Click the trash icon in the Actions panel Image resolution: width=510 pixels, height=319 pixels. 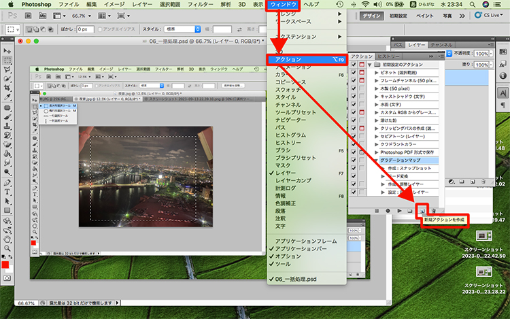pyautogui.click(x=433, y=211)
